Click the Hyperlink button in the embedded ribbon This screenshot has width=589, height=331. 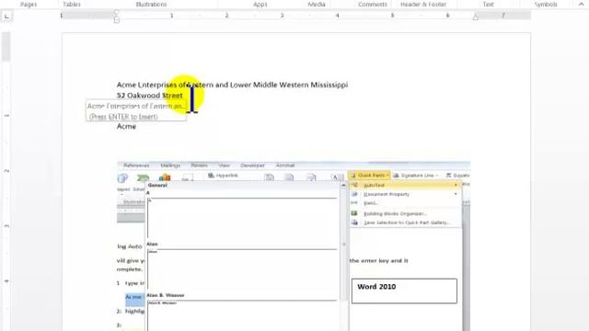coord(224,176)
